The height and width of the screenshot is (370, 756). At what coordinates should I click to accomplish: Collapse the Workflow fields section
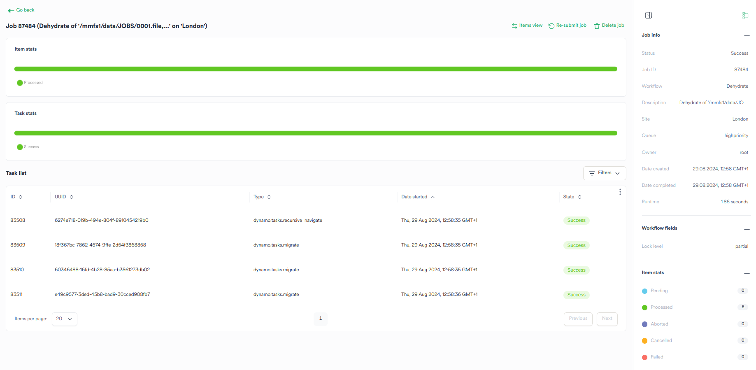tap(747, 229)
